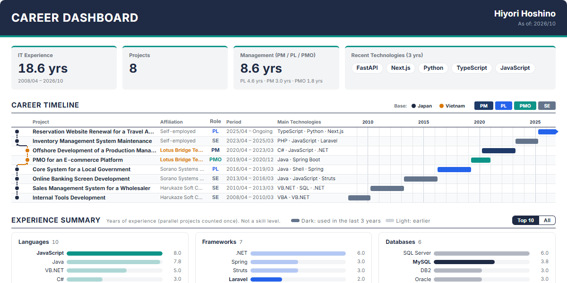
Task: Click the PMO role legend chip
Action: tap(525, 106)
